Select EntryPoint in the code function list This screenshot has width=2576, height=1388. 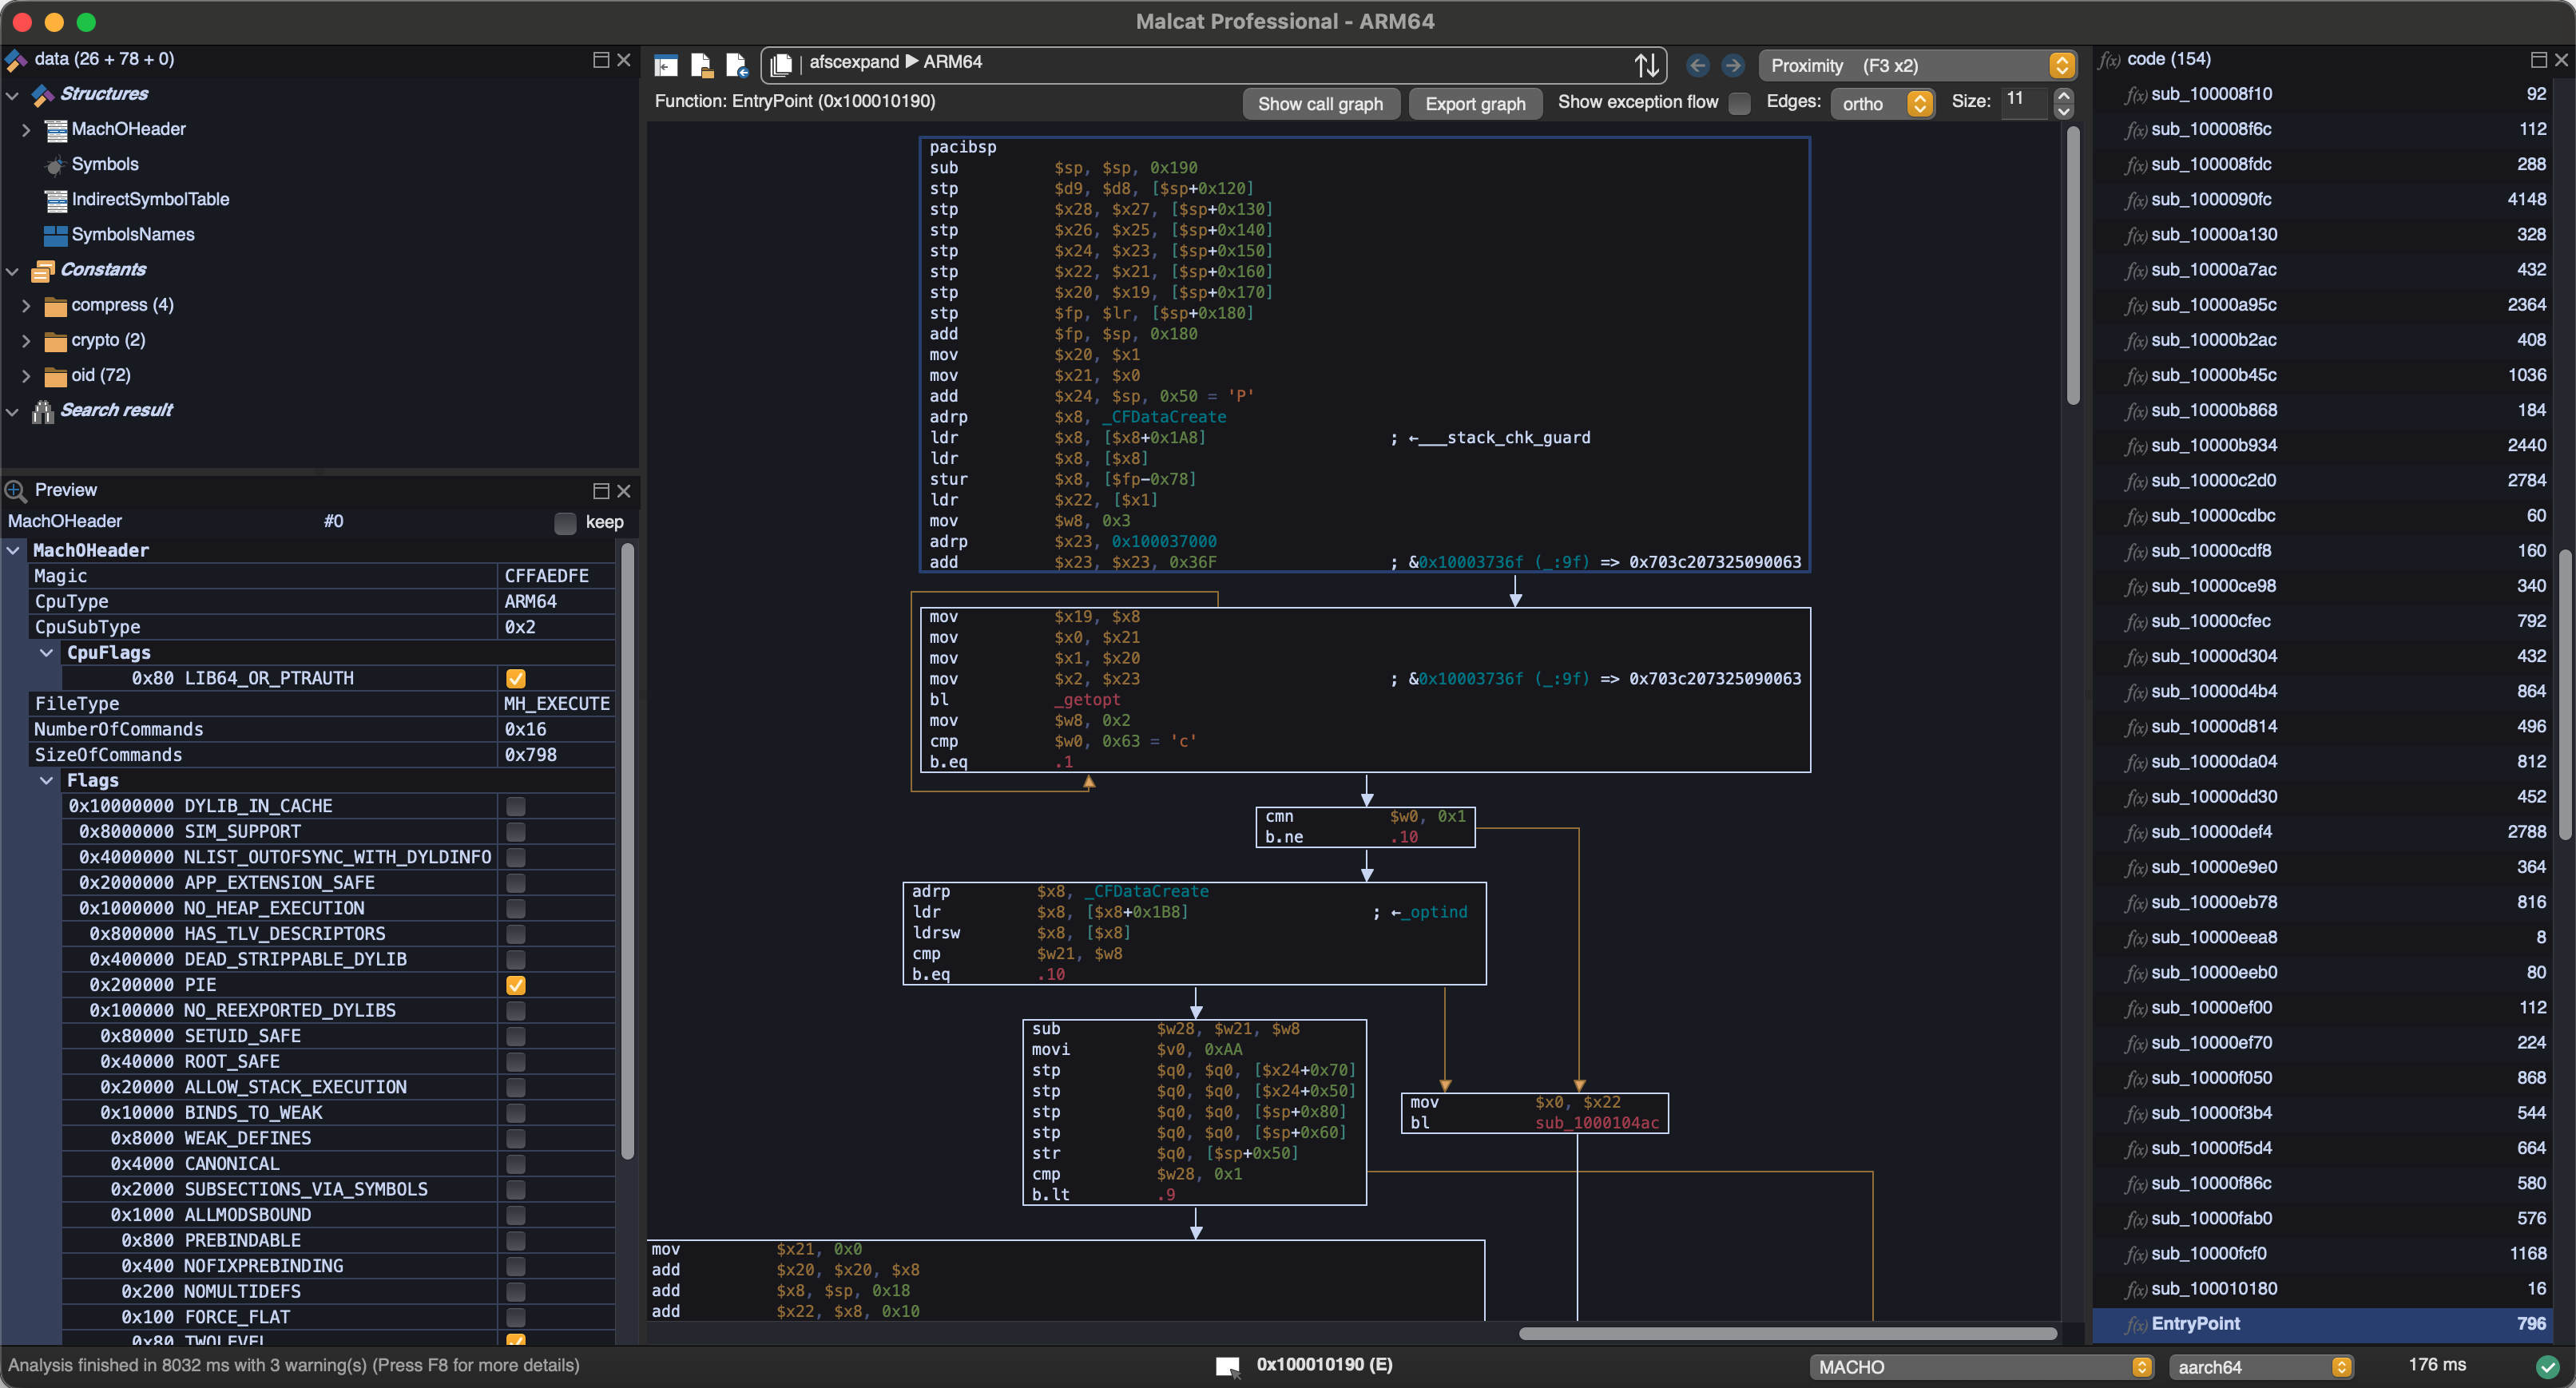click(2195, 1323)
